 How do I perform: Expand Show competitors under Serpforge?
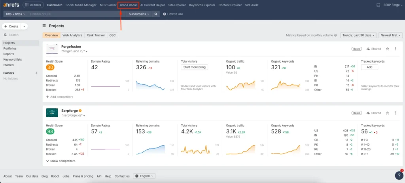coord(61,161)
